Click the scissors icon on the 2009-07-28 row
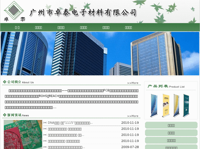Screen dimensions: 200x149 (x=45, y=147)
